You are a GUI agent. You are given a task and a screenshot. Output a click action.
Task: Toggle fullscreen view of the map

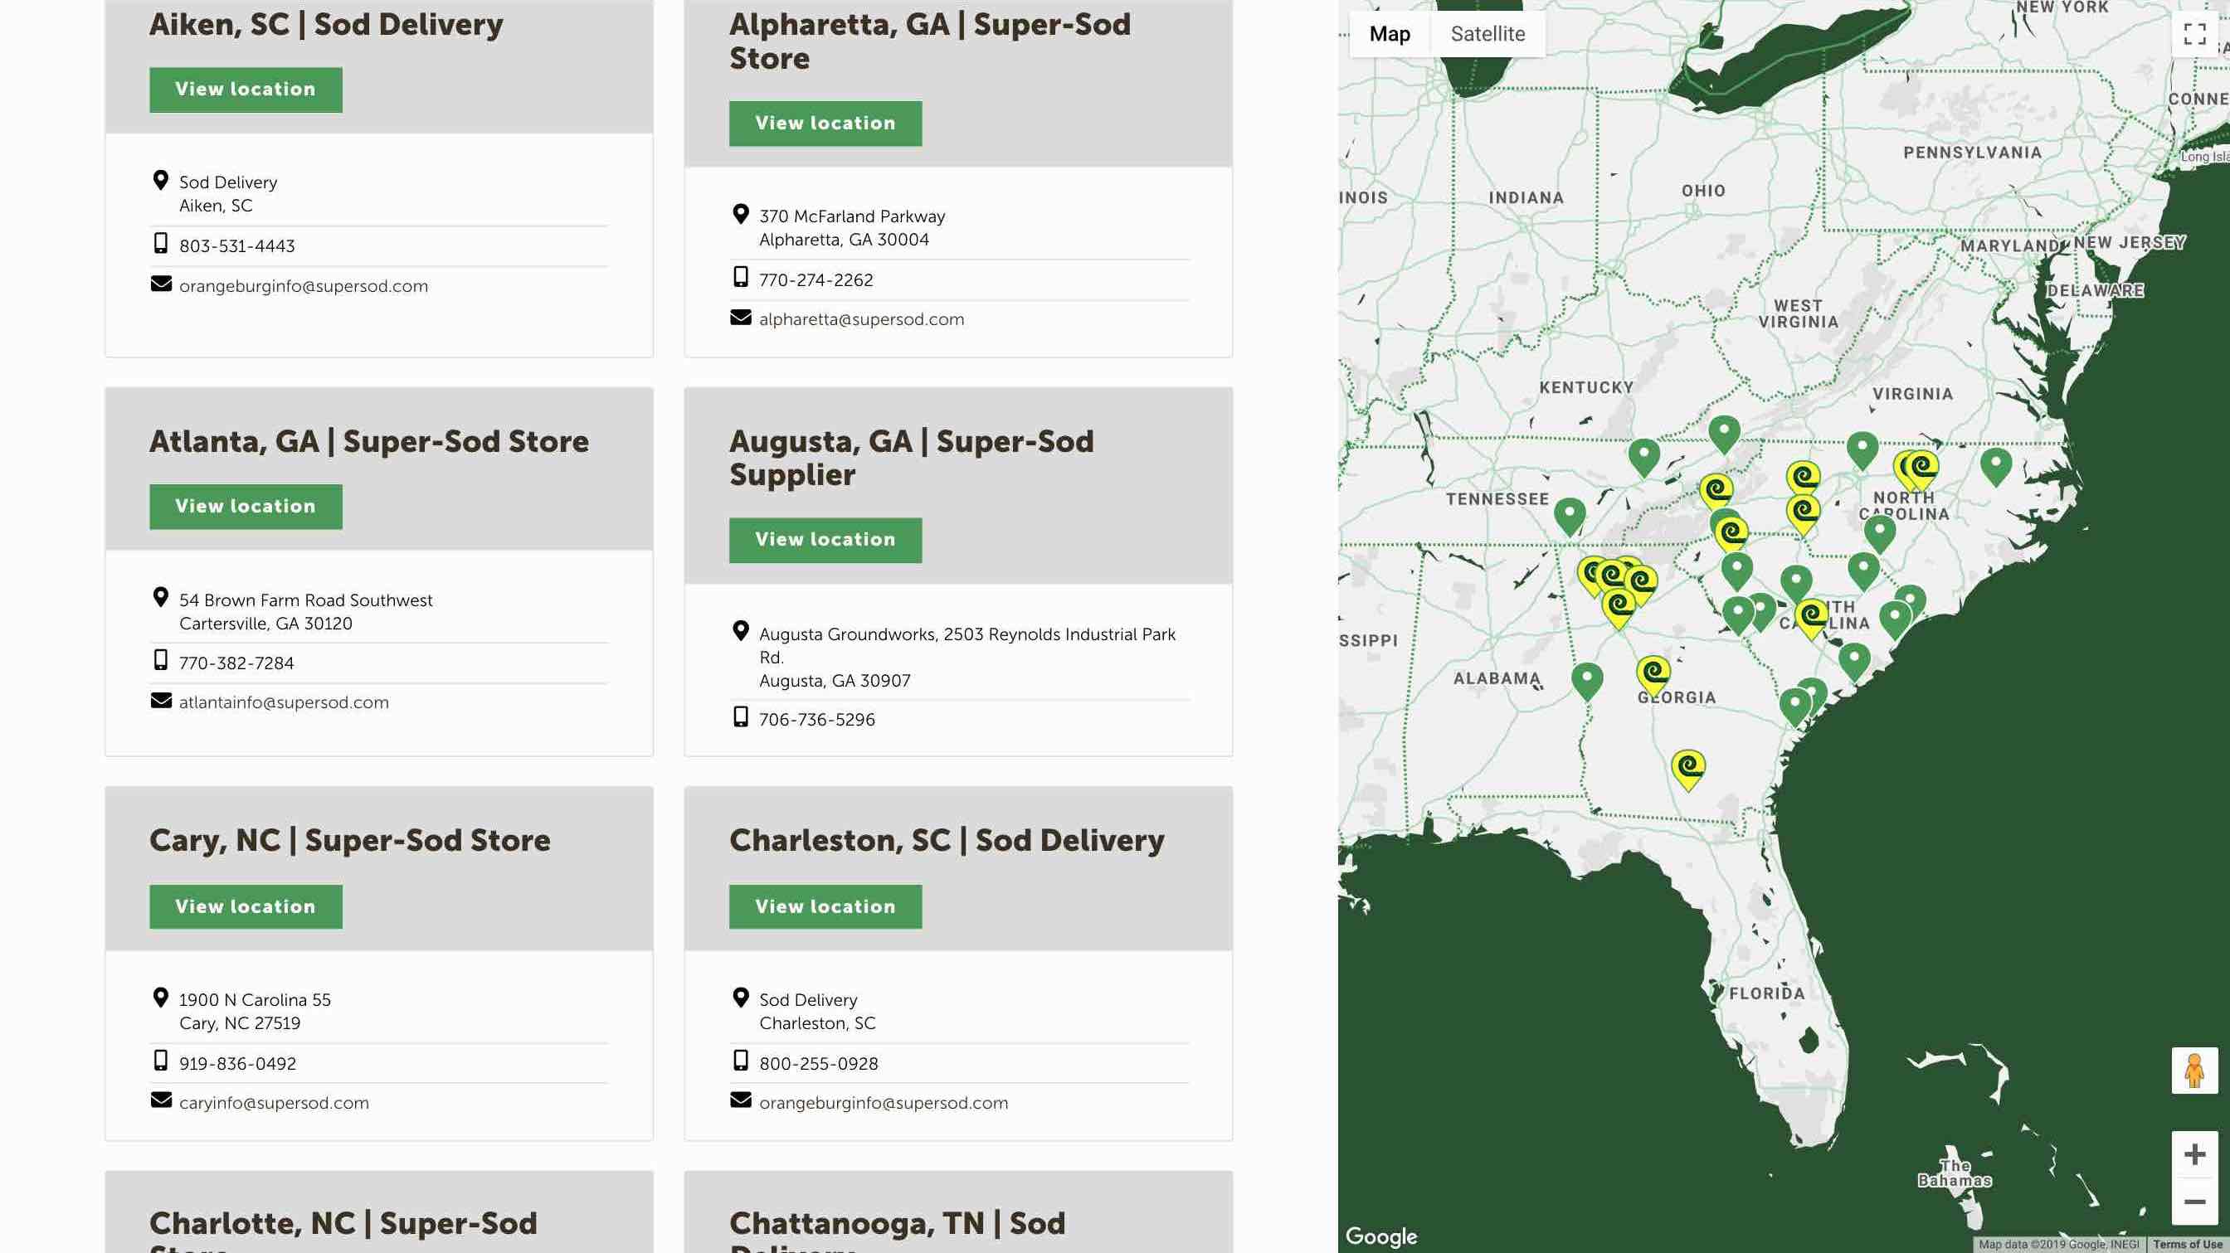(x=2194, y=34)
